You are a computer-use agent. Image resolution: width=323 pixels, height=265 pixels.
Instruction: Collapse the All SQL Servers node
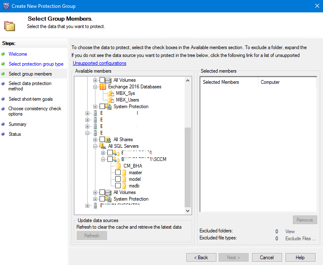click(x=95, y=146)
